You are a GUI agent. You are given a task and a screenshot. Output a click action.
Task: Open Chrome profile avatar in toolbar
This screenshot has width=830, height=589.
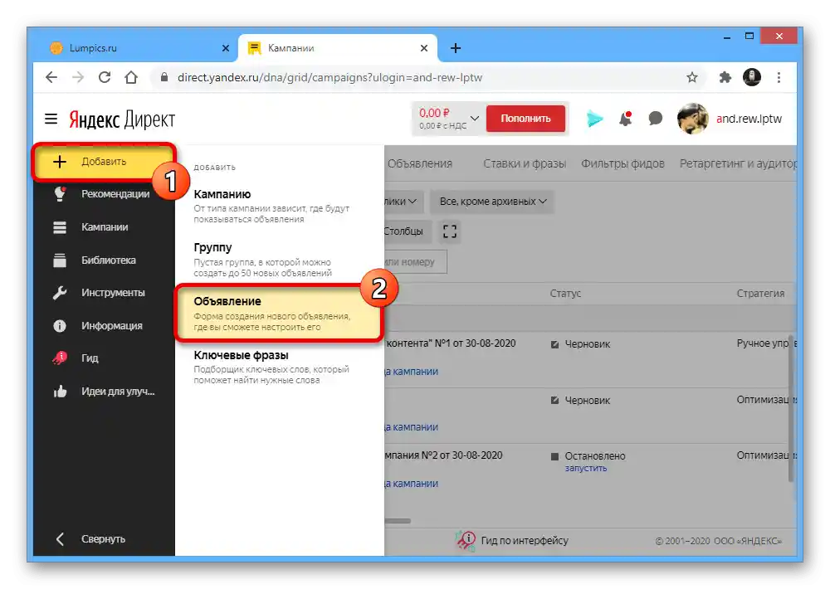click(x=752, y=77)
